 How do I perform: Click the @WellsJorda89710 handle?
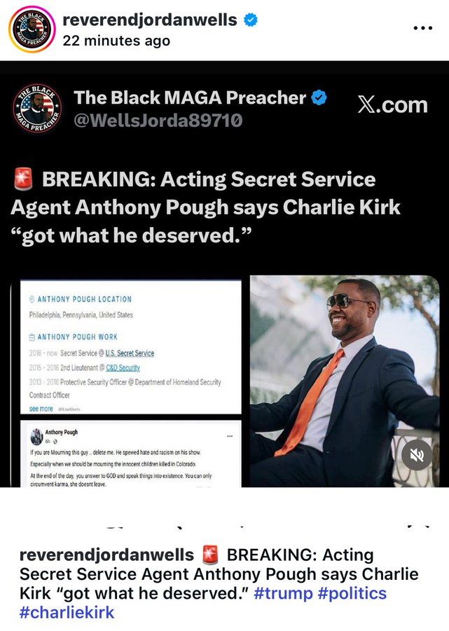click(158, 121)
